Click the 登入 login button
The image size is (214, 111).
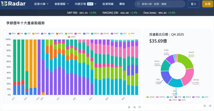click(193, 4)
